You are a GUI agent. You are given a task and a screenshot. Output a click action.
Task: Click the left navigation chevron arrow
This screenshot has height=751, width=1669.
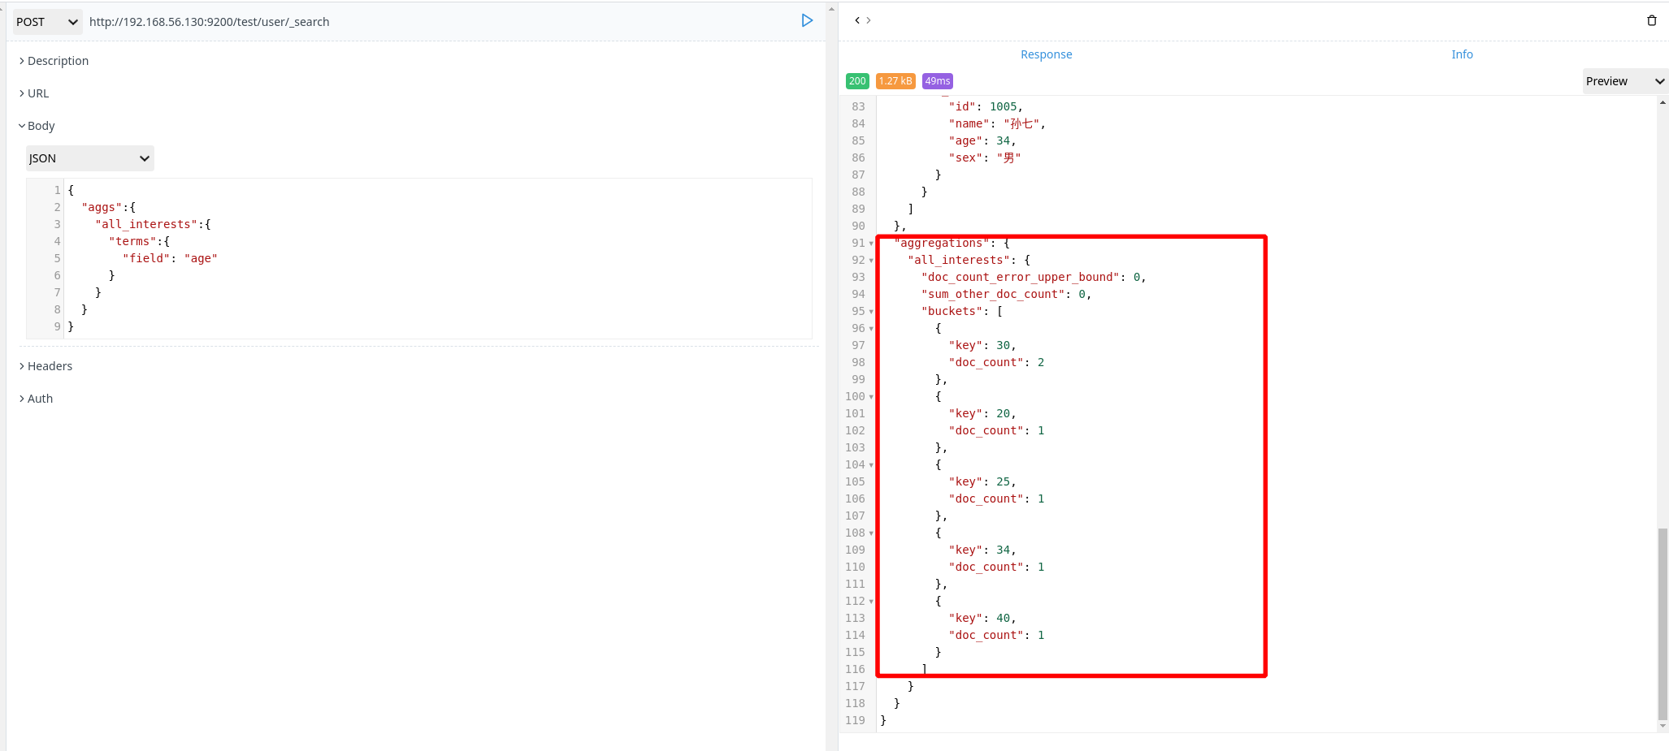(857, 19)
